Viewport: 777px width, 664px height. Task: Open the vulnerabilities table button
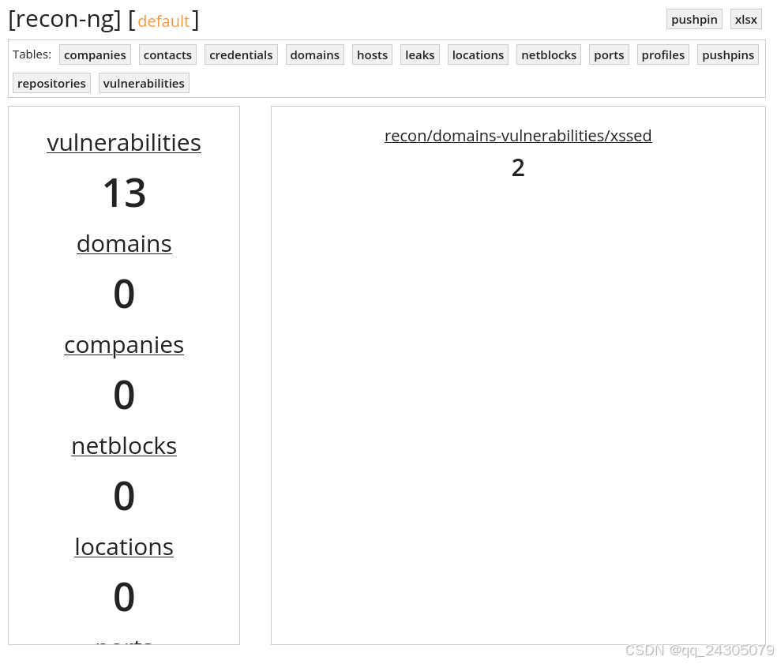(x=144, y=83)
